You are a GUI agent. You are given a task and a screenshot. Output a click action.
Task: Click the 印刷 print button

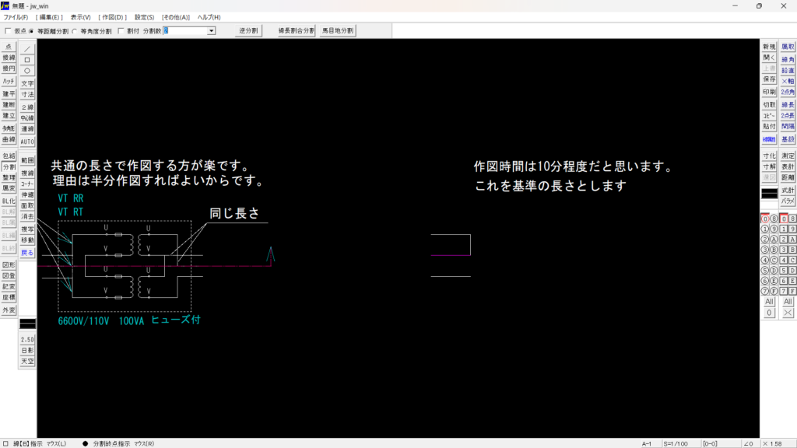[769, 92]
